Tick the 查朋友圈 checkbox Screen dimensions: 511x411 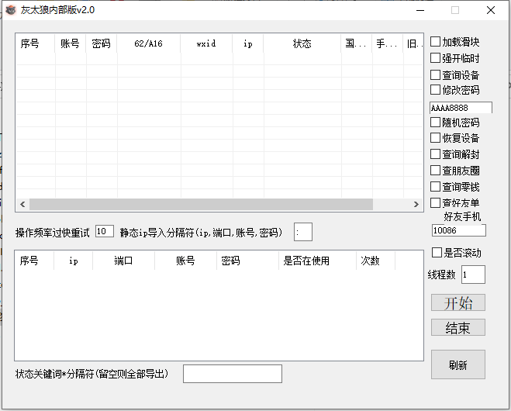[436, 170]
